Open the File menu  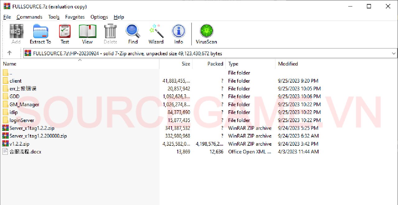(7, 17)
